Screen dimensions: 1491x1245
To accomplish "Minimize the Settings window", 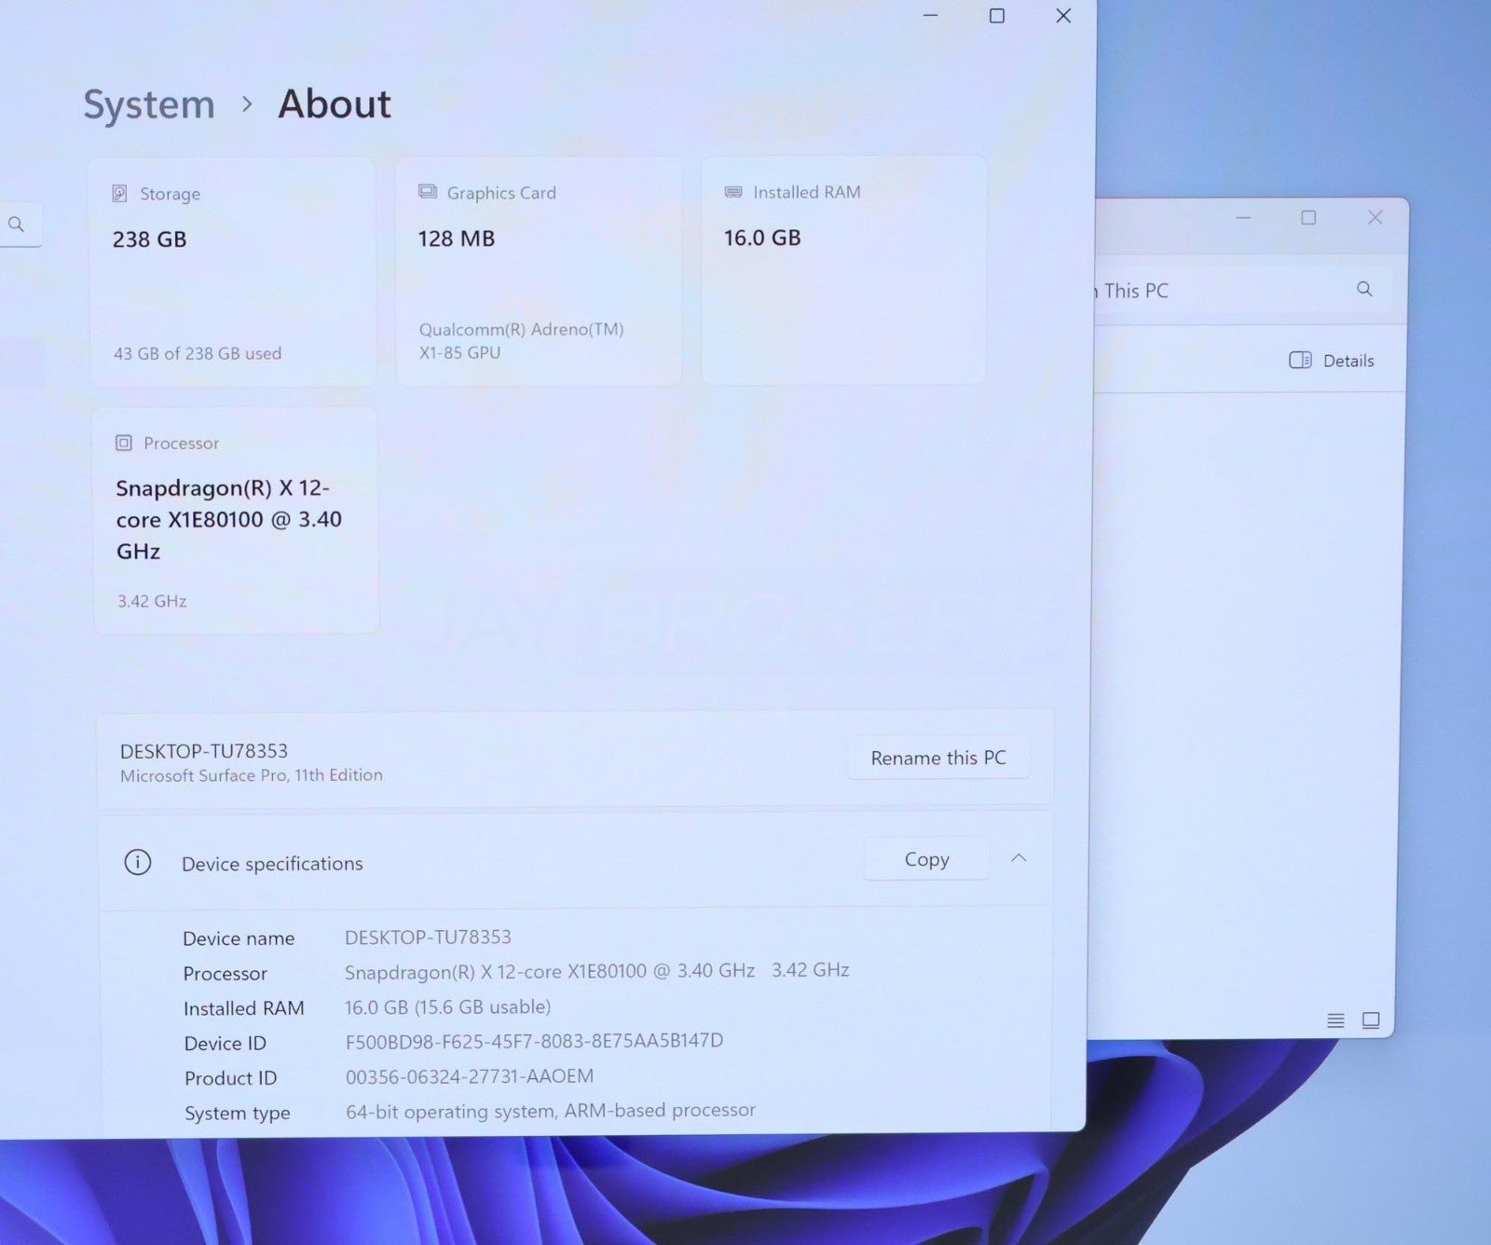I will coord(930,16).
